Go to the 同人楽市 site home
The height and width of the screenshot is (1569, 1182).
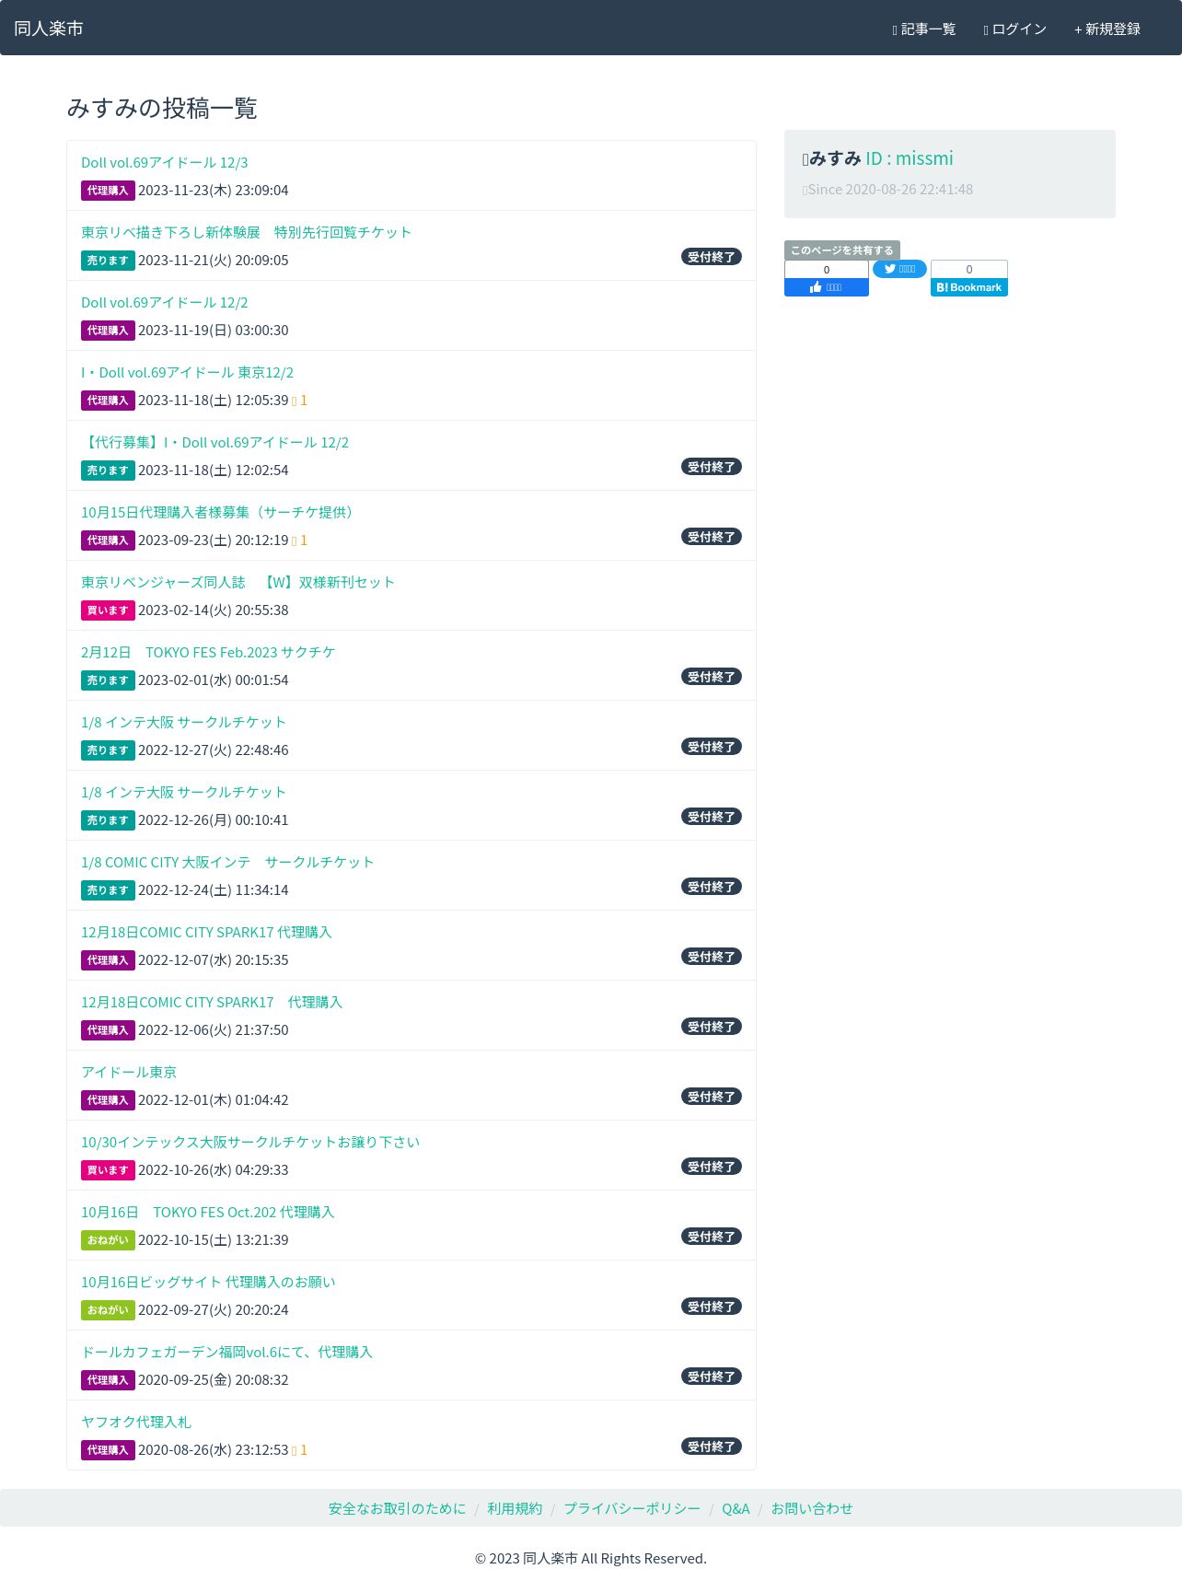pos(49,29)
